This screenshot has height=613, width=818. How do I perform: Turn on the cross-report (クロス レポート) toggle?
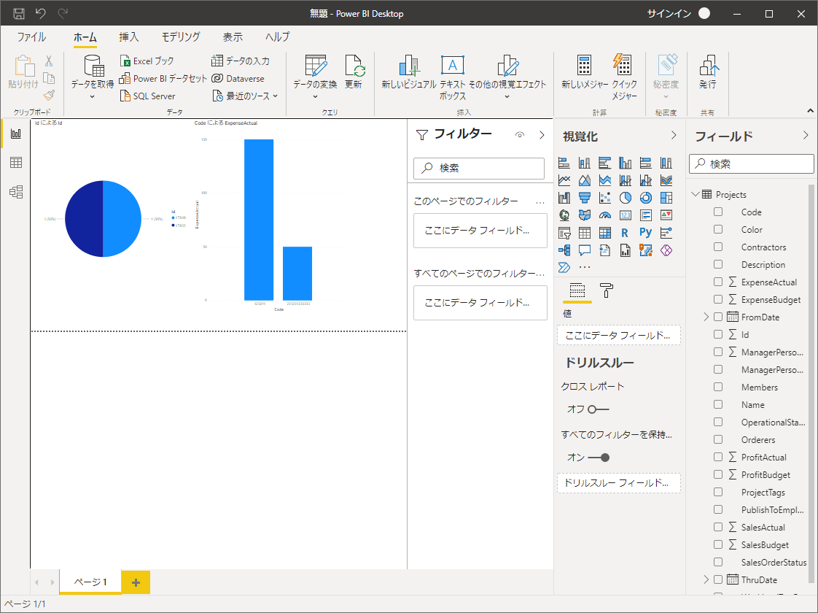click(598, 409)
